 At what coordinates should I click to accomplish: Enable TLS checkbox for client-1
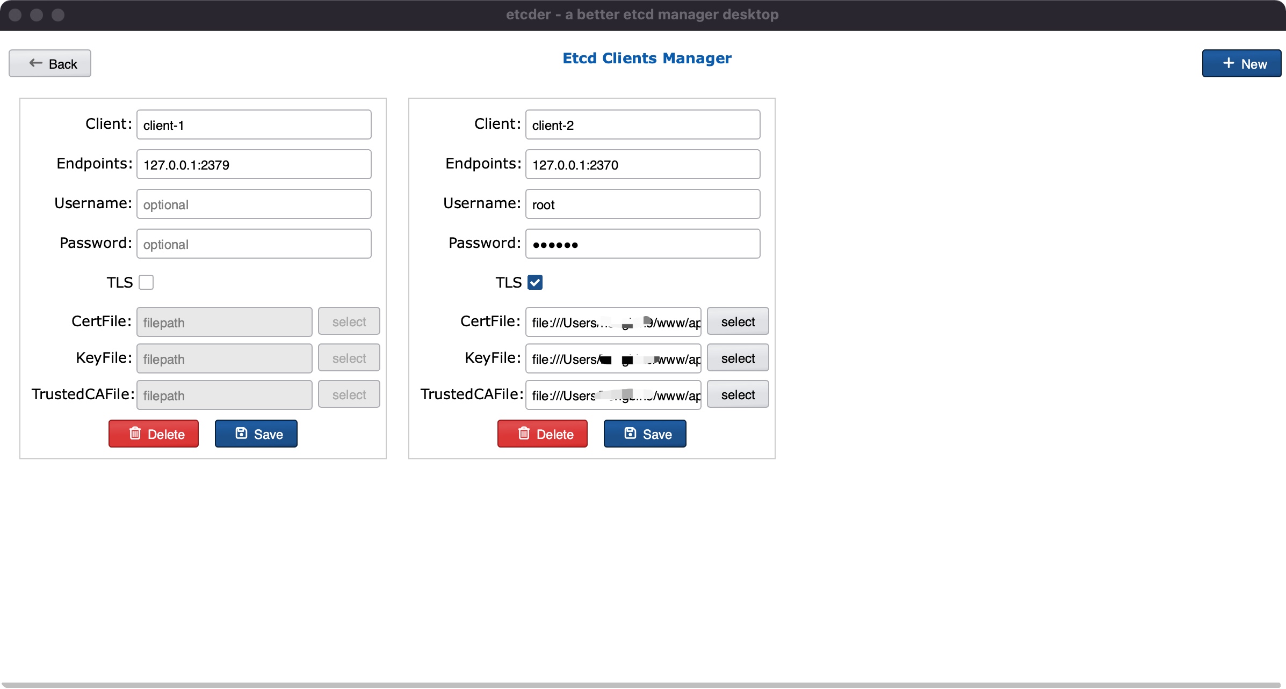point(146,282)
